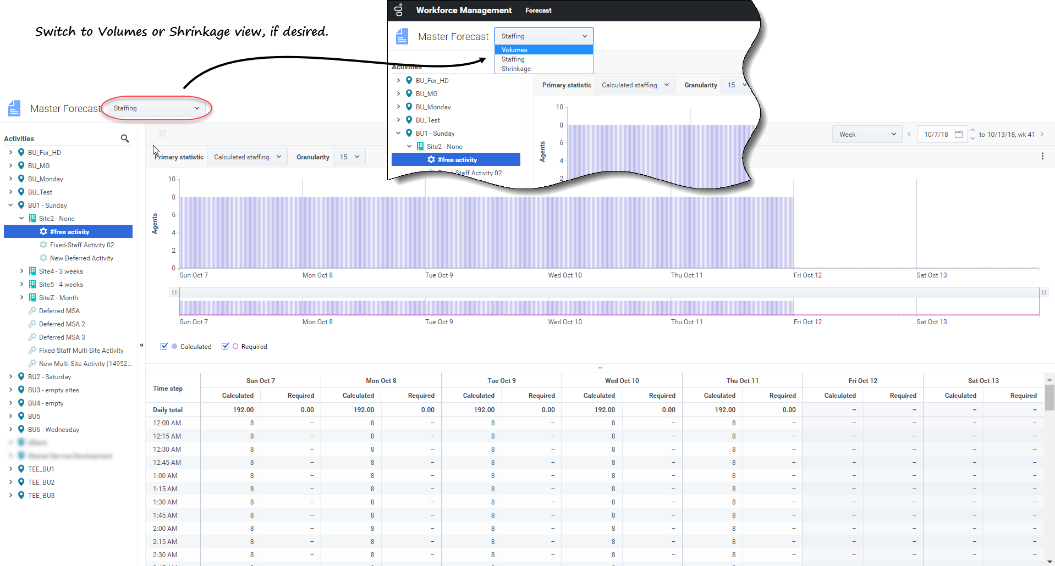
Task: Expand the BU_For_HD tree node
Action: click(x=10, y=152)
